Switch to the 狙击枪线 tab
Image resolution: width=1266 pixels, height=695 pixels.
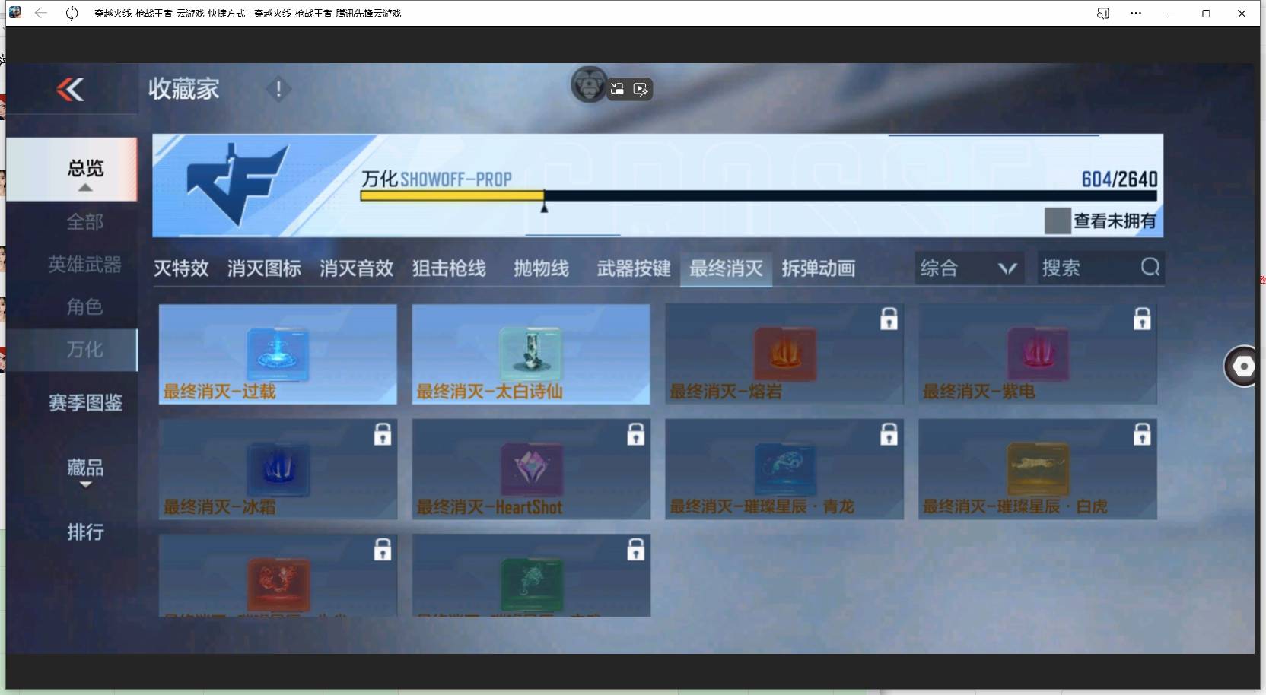[449, 268]
